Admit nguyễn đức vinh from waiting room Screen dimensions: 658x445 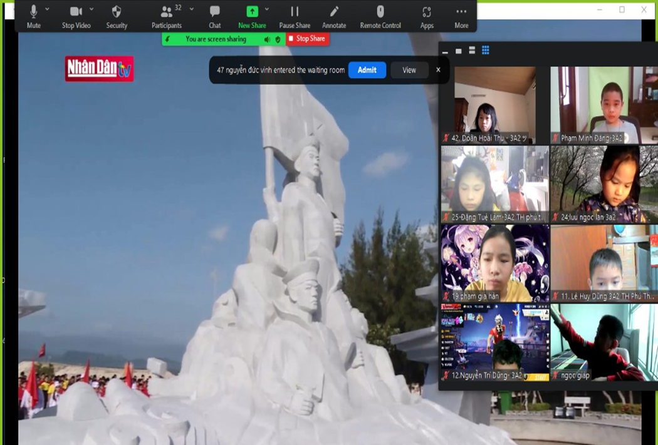pos(367,70)
